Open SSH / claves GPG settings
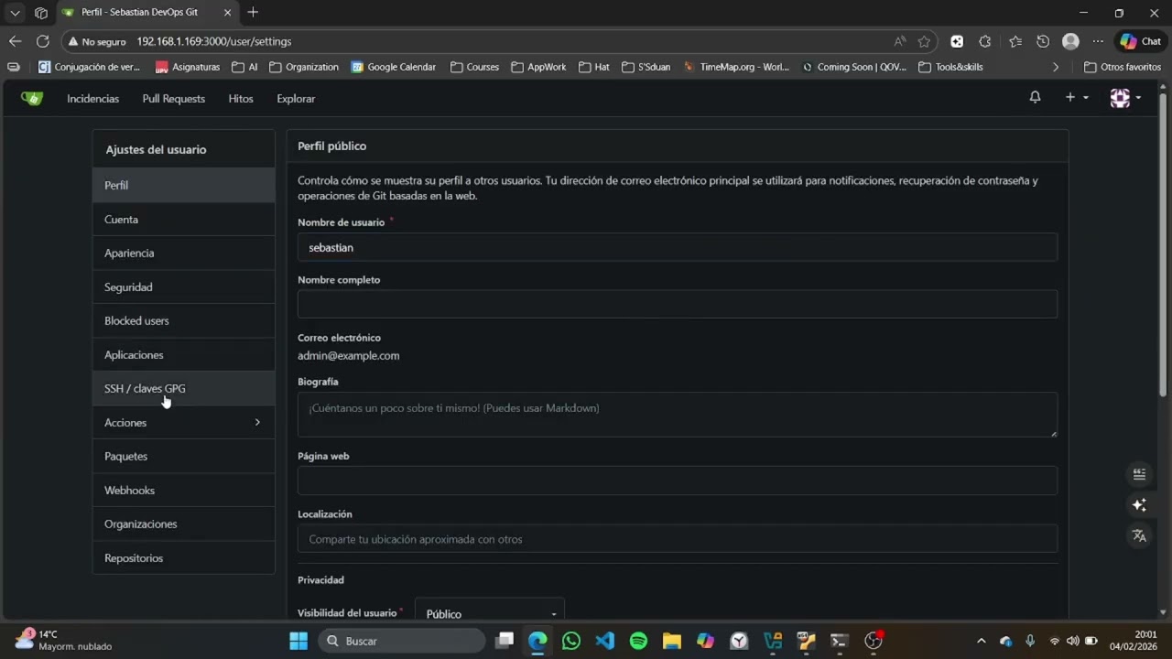This screenshot has height=659, width=1172. pos(183,388)
